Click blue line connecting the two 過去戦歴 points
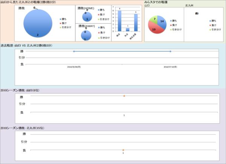The height and width of the screenshot is (164, 226). tap(122, 51)
